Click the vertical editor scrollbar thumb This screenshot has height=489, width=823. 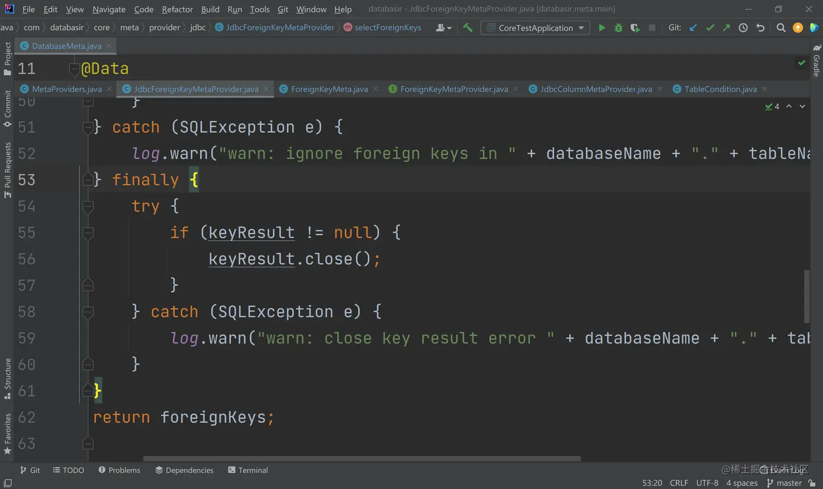pyautogui.click(x=807, y=296)
